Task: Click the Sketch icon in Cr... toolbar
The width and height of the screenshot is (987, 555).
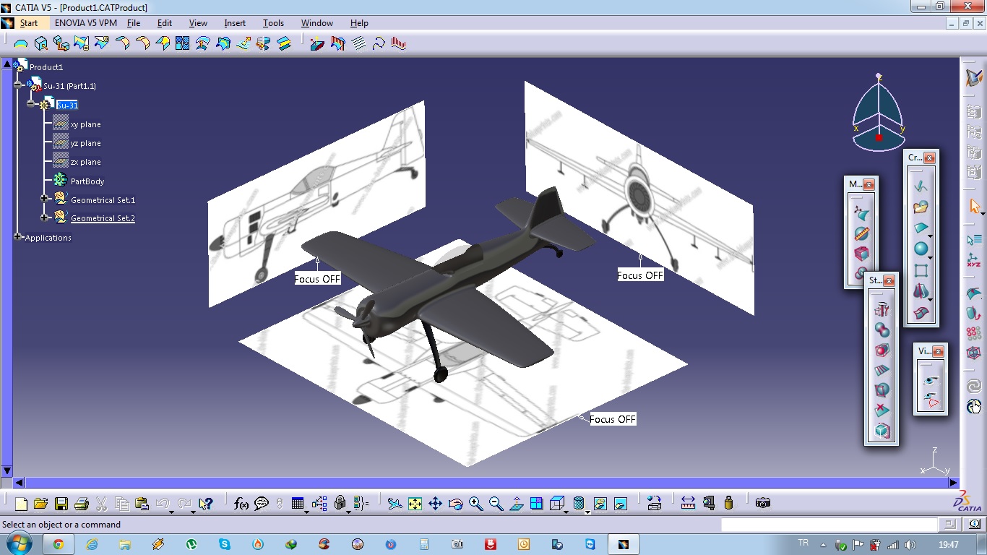Action: pos(921,186)
